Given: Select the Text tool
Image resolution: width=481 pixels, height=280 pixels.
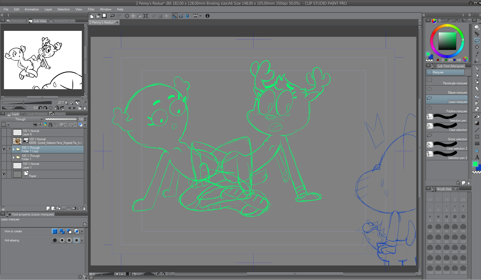Looking at the screenshot, I should click(477, 157).
